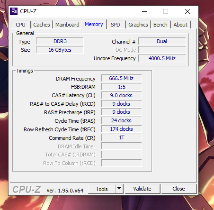Expand the Tools dropdown arrow
This screenshot has height=210, width=214.
point(119,189)
